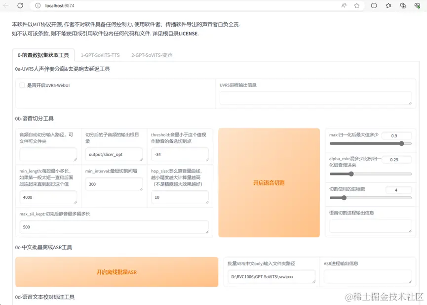Click the 开启离线批量ASR button
Screen dimensions: 427x305
point(117,272)
